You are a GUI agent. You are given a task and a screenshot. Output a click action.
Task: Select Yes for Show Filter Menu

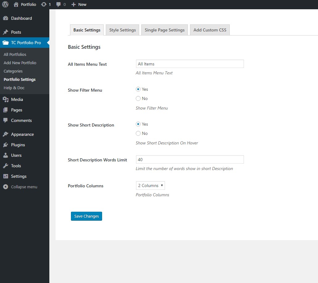pyautogui.click(x=138, y=89)
